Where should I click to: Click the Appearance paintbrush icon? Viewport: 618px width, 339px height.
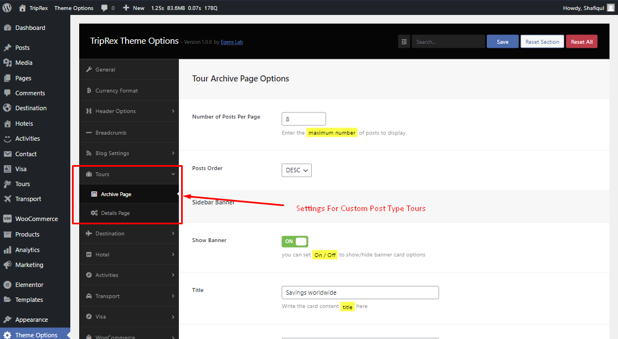coord(8,320)
